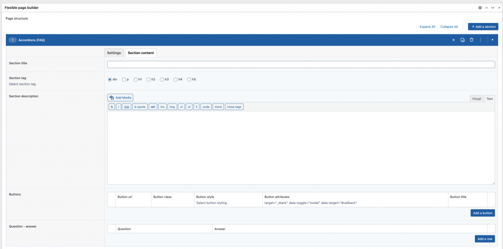Open the Flexible page builder gear settings
The height and width of the screenshot is (249, 503).
point(480,8)
